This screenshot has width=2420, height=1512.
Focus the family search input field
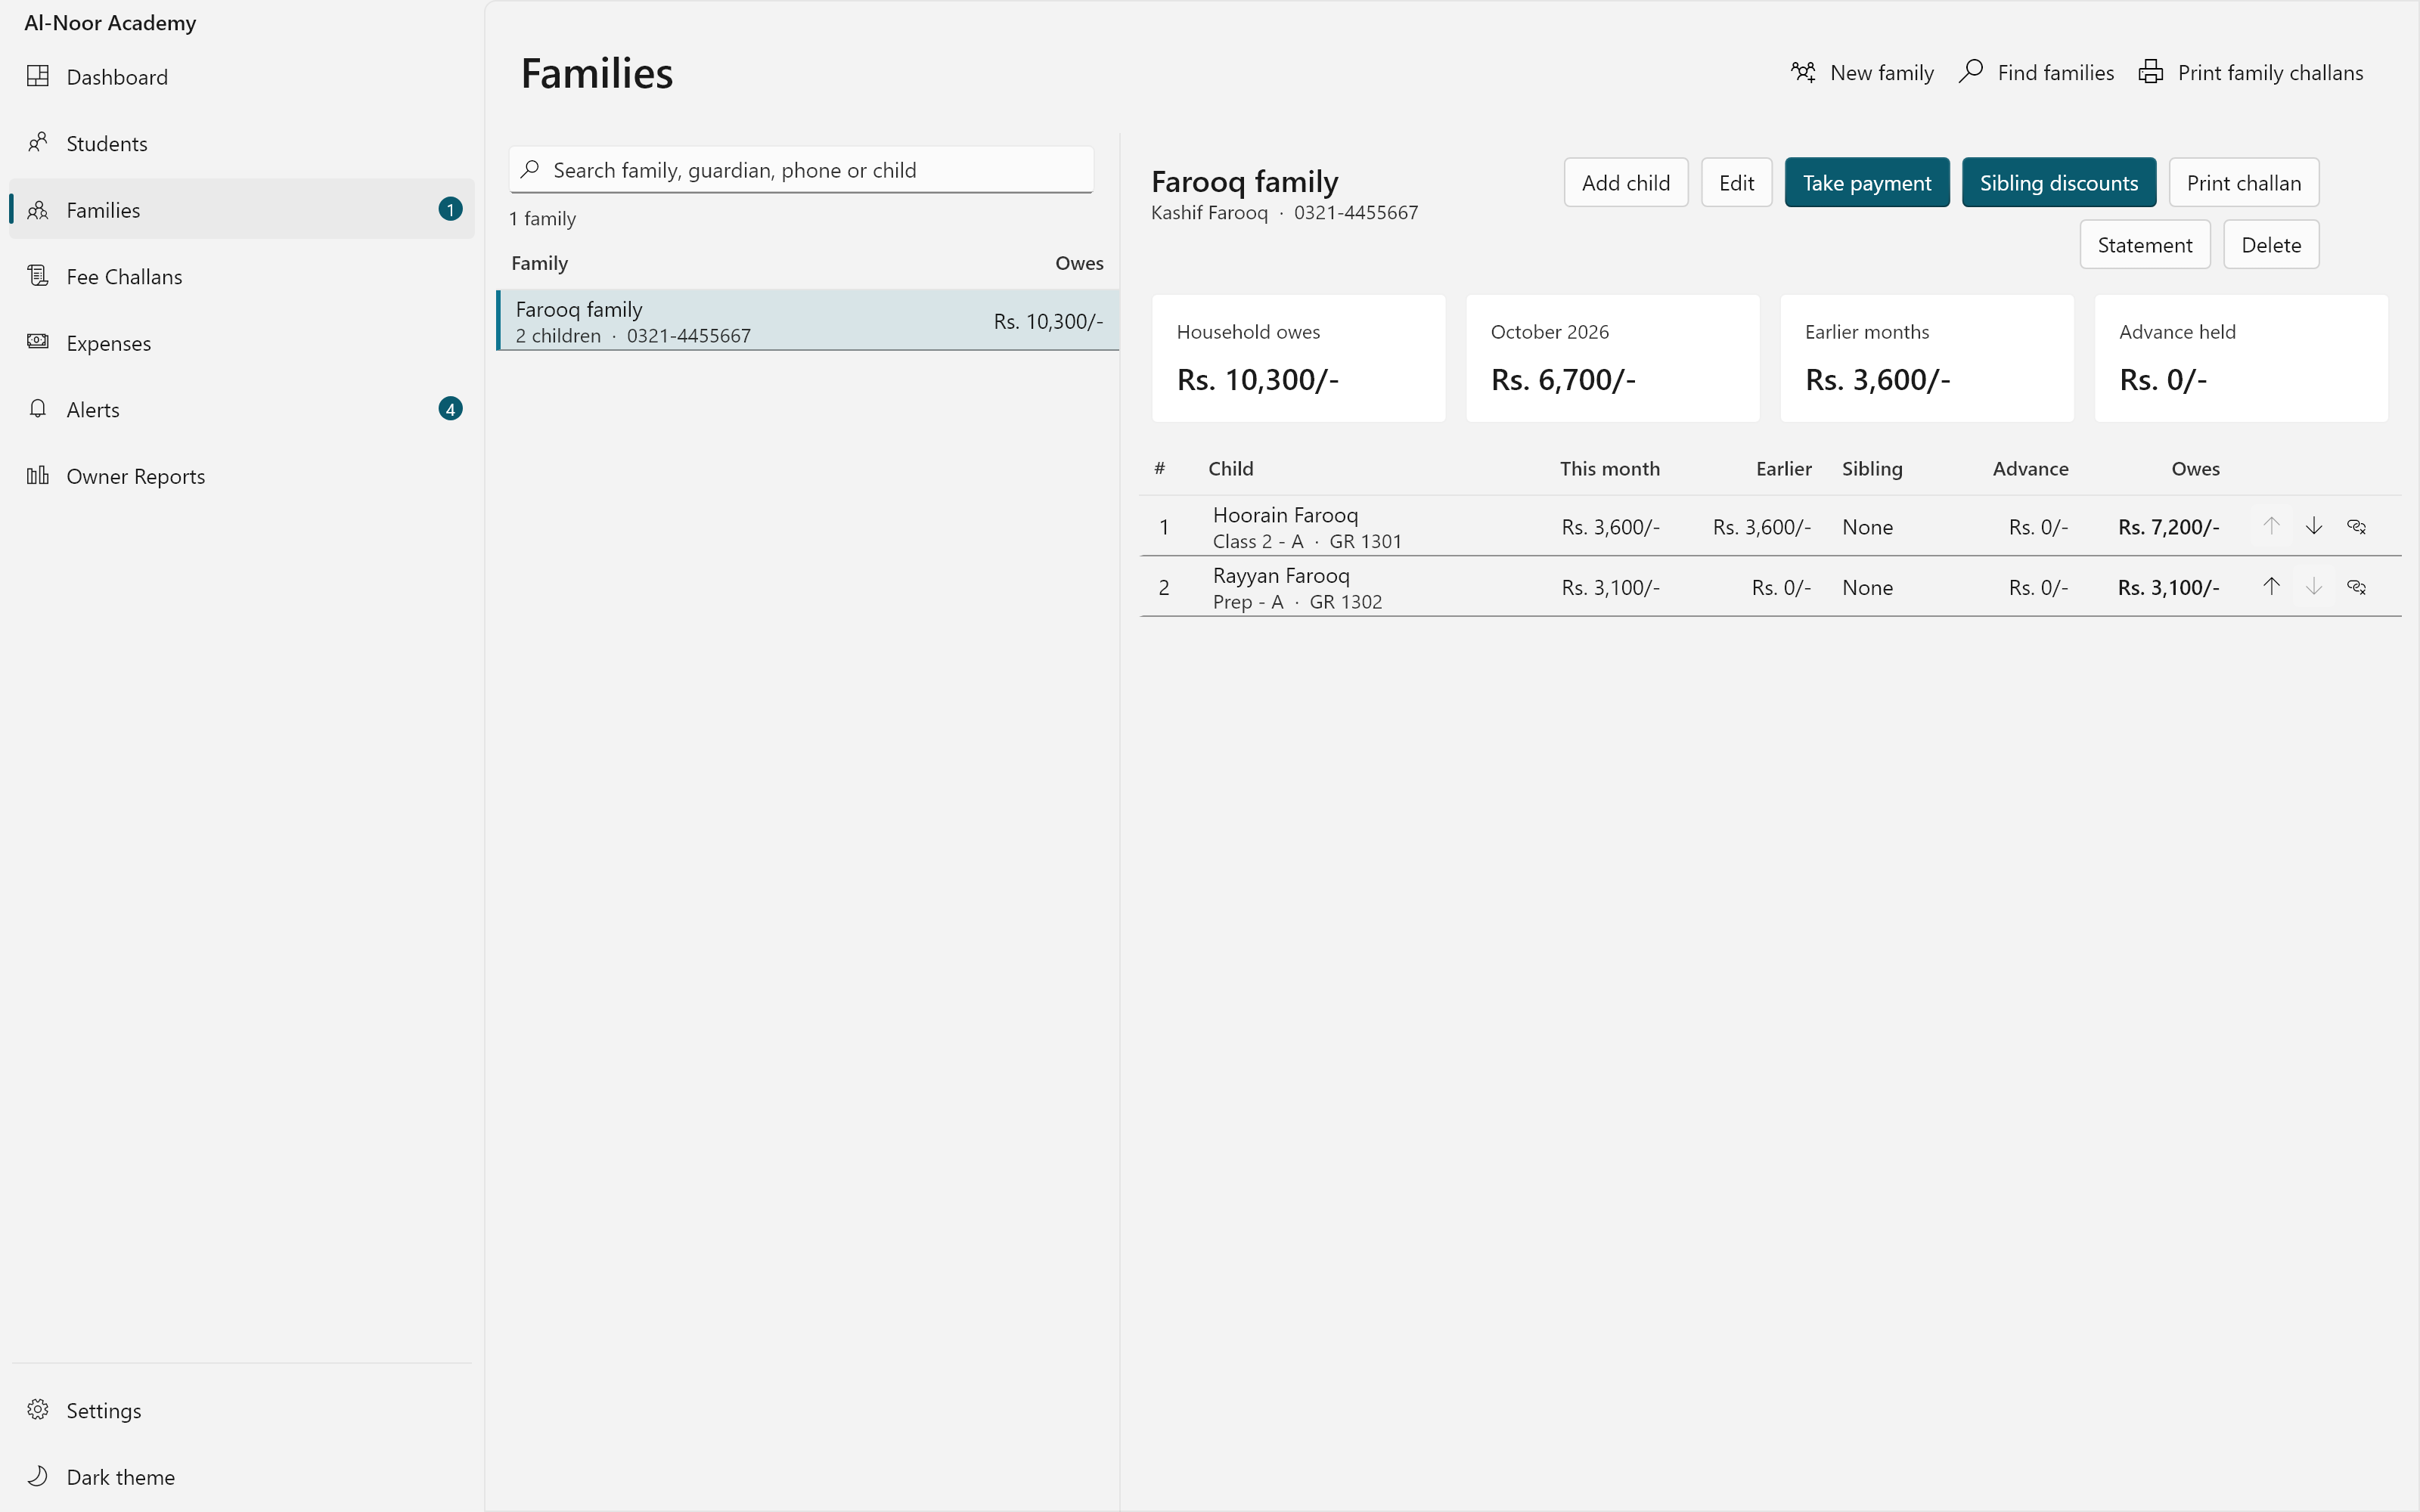click(802, 169)
